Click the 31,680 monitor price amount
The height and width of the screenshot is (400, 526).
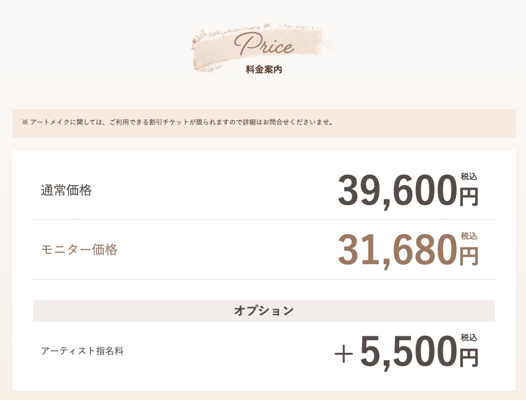[x=398, y=250]
